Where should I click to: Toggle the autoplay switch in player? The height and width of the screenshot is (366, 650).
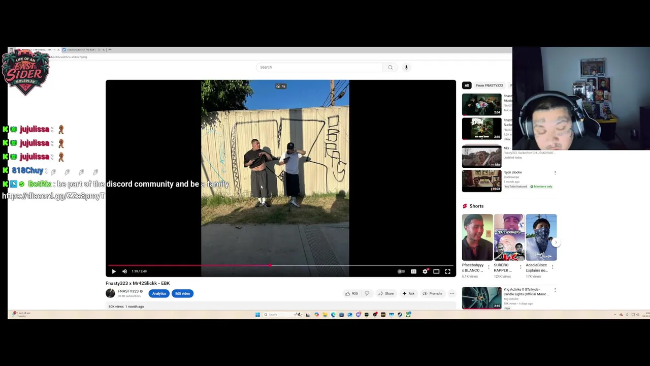[401, 271]
